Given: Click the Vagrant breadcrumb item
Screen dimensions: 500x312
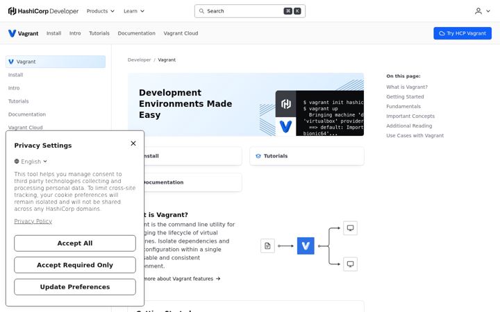Looking at the screenshot, I should pyautogui.click(x=167, y=60).
